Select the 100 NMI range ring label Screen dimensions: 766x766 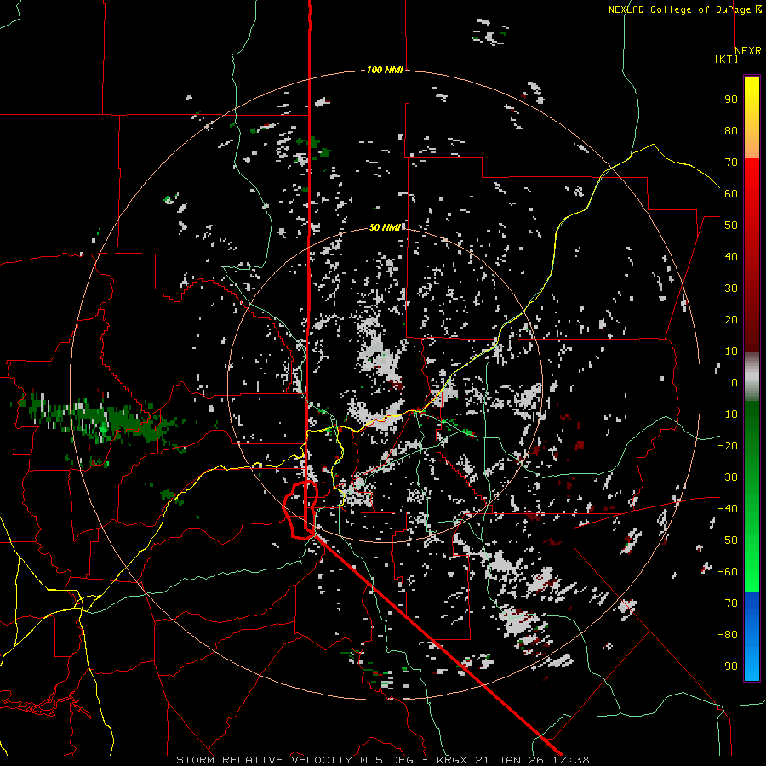tap(385, 70)
